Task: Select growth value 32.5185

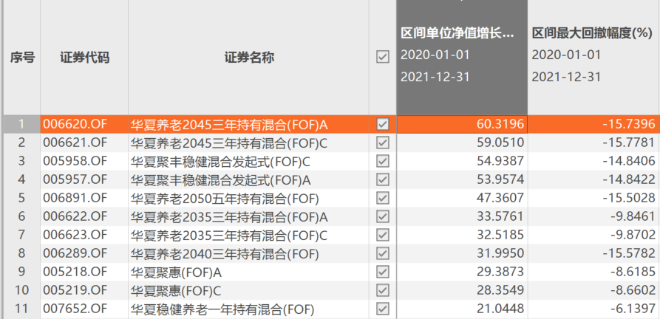Action: click(x=500, y=235)
